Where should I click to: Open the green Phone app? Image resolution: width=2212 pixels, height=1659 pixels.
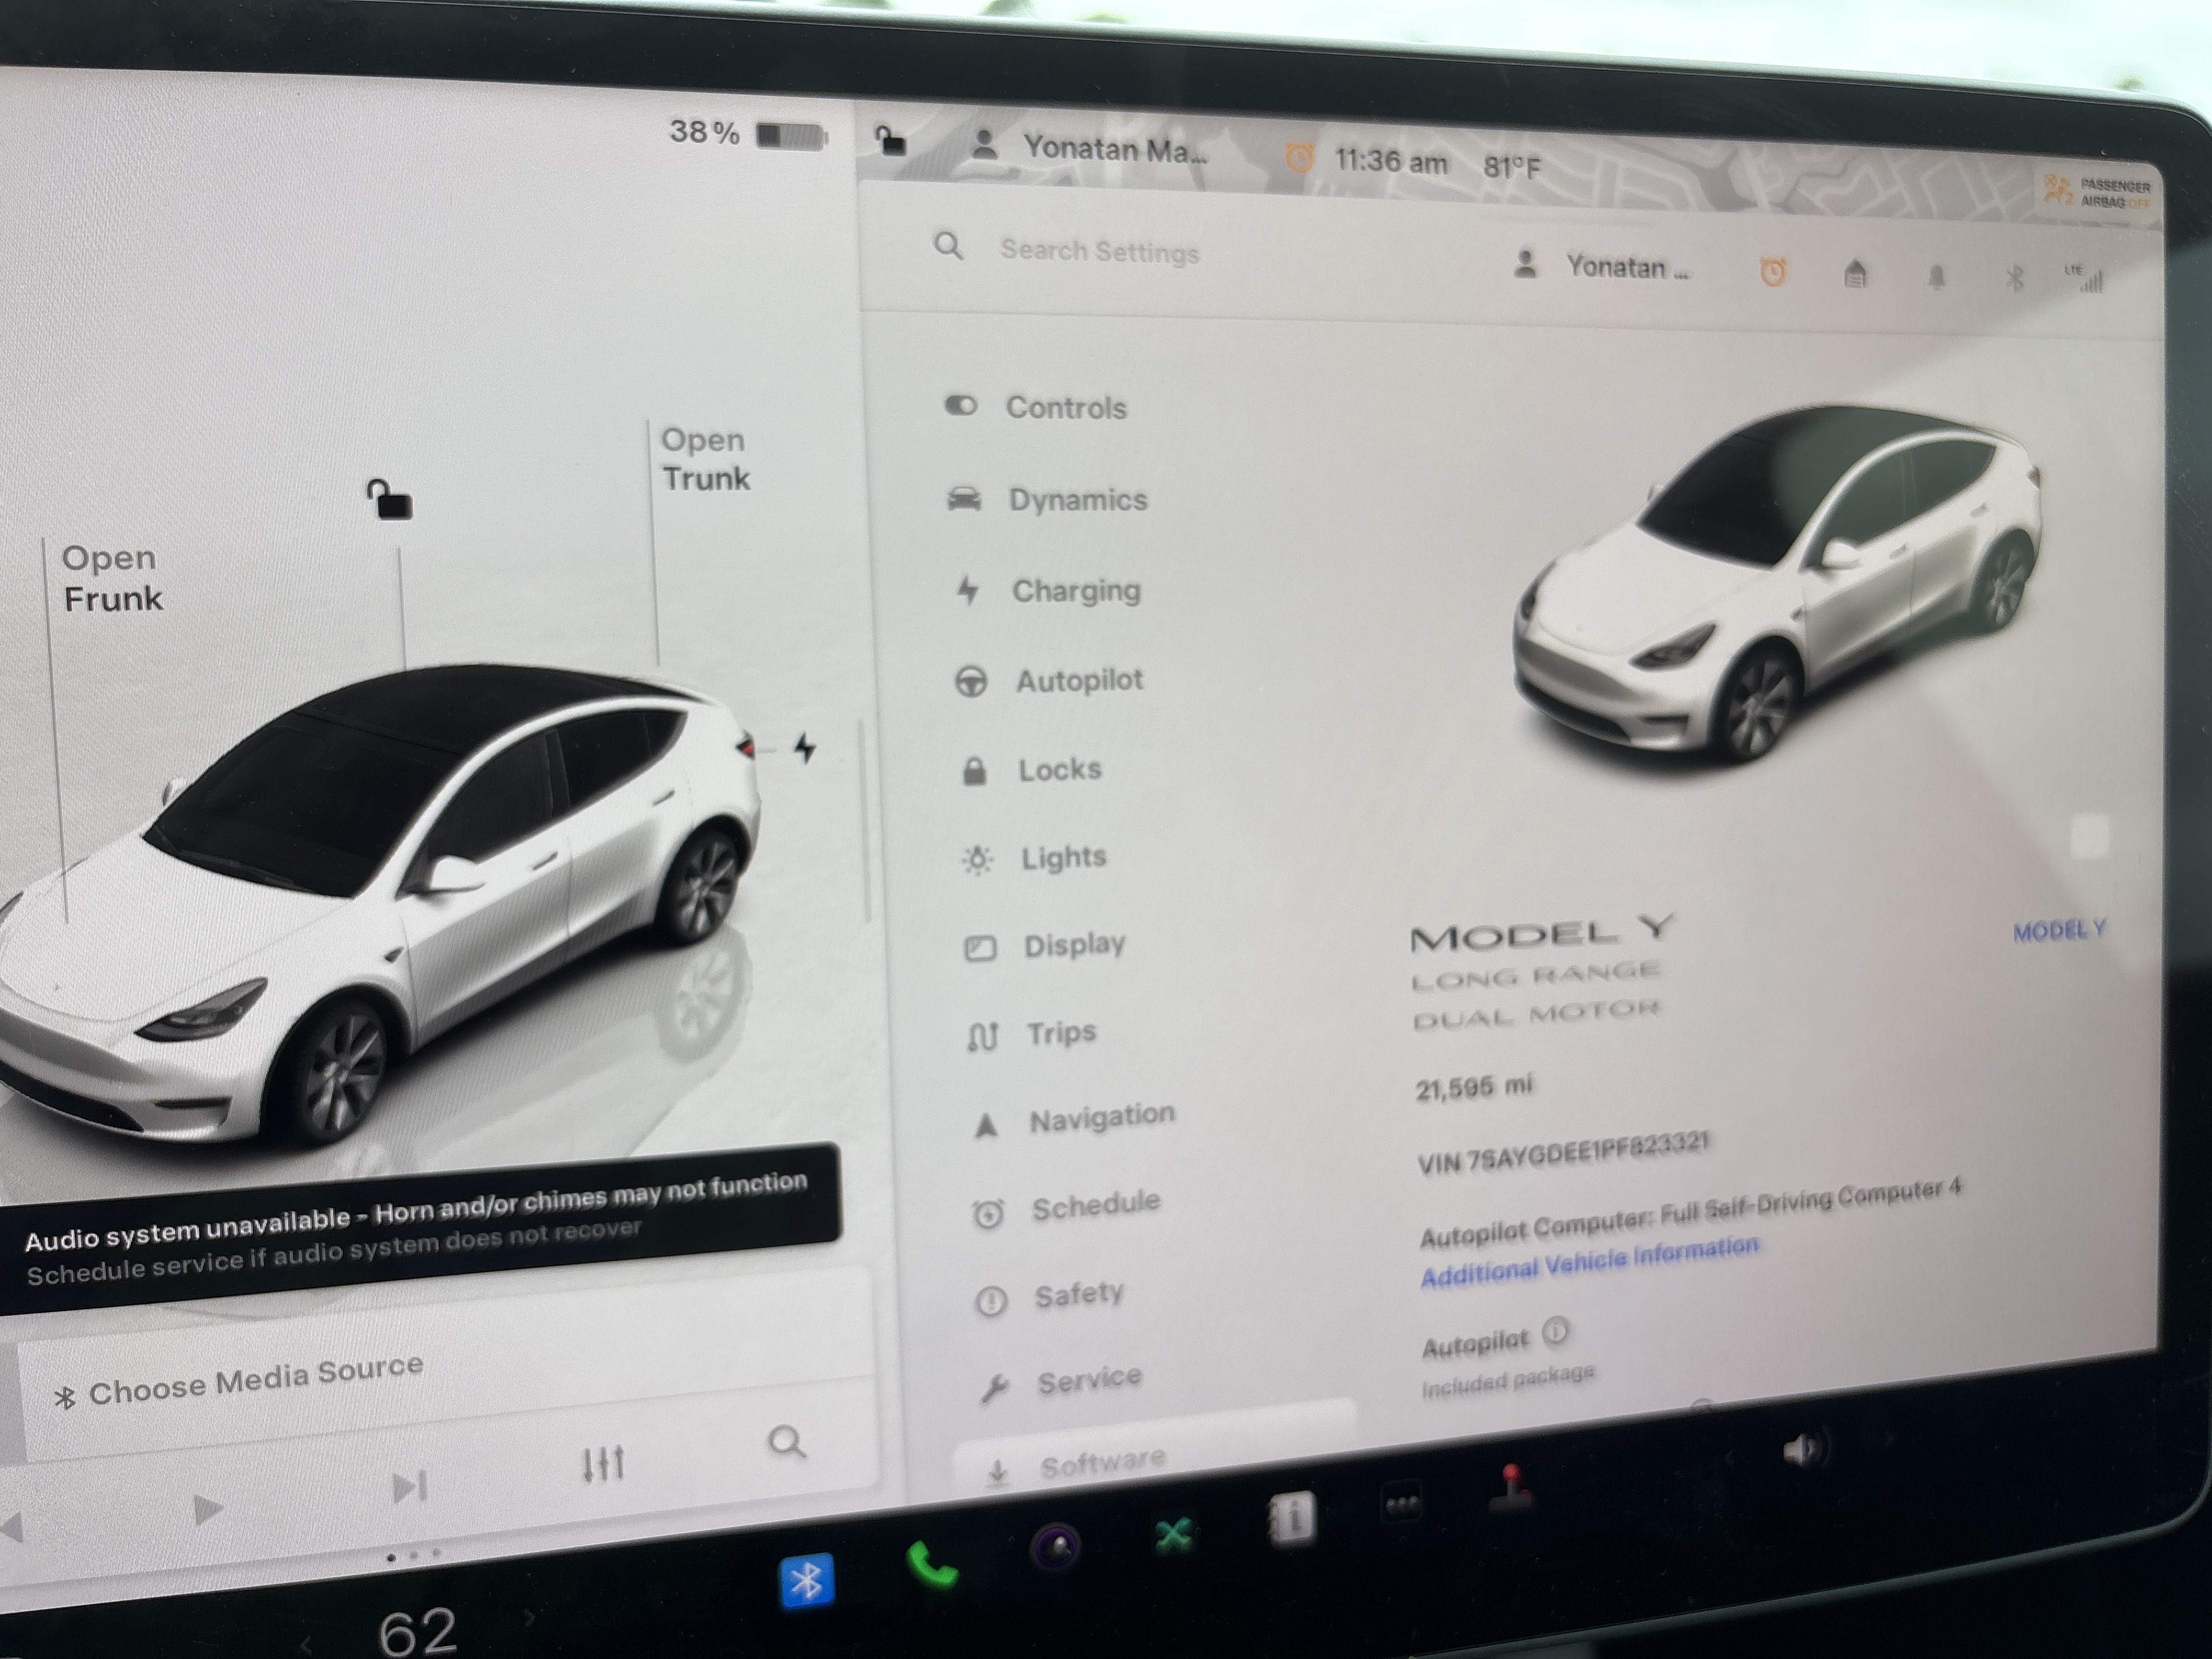(x=931, y=1565)
